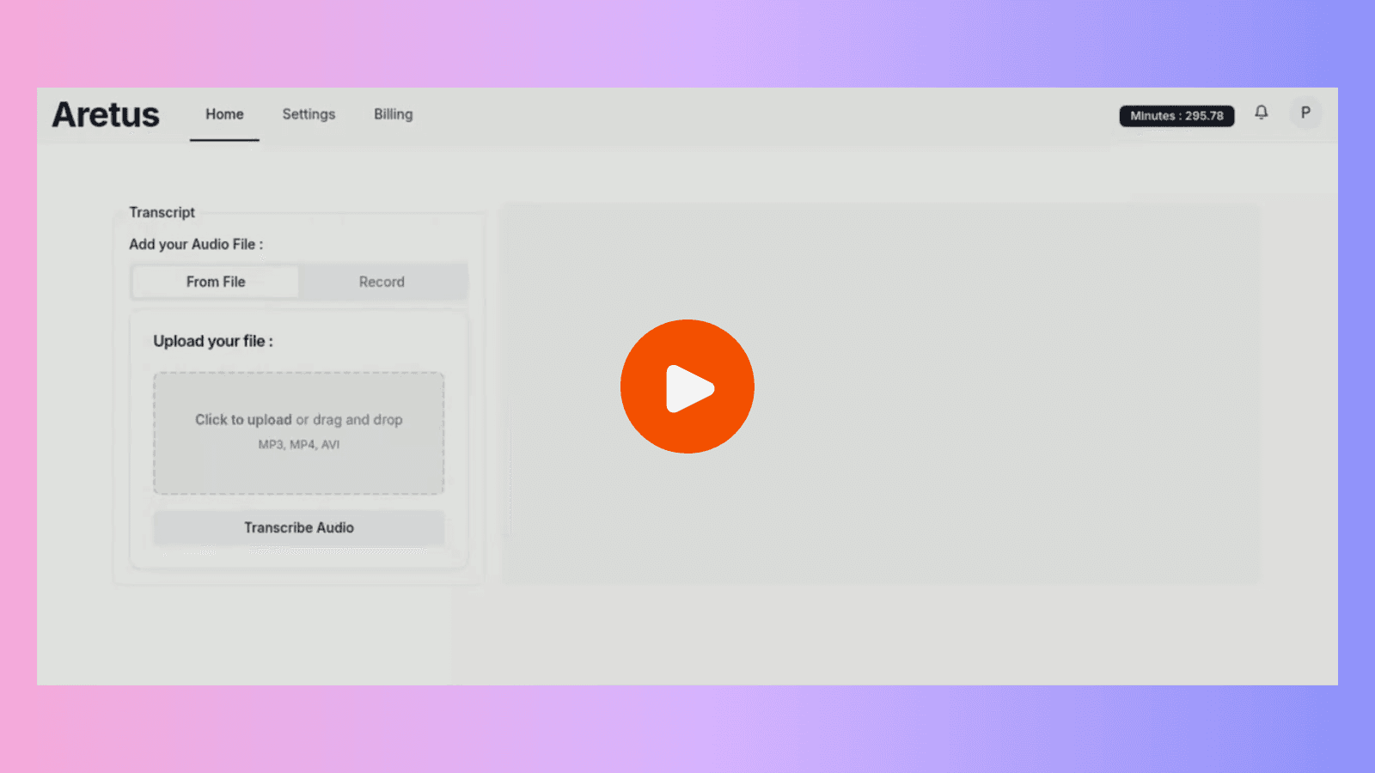Image resolution: width=1375 pixels, height=773 pixels.
Task: Click the 'Transcript' panel title
Action: [162, 212]
